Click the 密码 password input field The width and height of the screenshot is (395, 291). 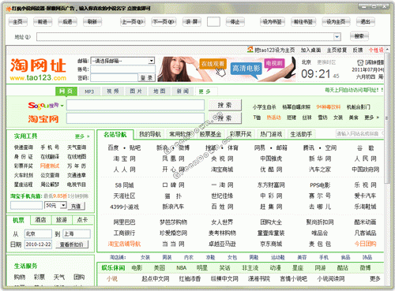115,78
